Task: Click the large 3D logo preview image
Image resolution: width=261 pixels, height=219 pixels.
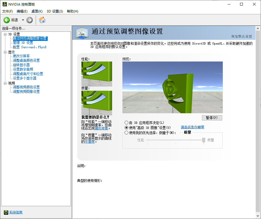Action: pos(172,87)
